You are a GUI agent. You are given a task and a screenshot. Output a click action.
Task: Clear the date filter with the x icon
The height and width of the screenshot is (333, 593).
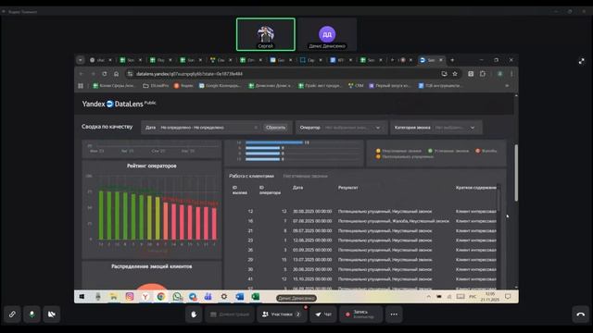pos(256,128)
